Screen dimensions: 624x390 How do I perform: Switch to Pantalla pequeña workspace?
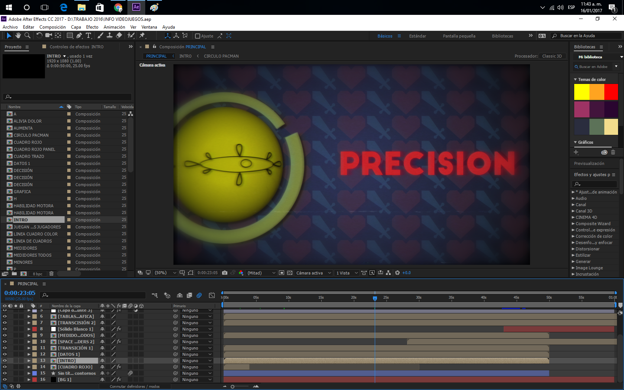point(459,36)
